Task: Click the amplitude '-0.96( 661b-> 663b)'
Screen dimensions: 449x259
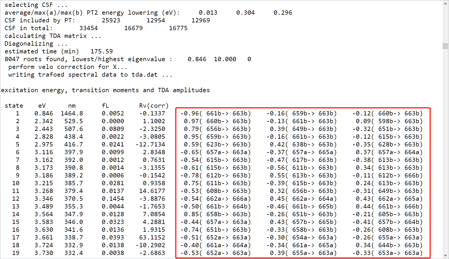Action: (x=216, y=113)
